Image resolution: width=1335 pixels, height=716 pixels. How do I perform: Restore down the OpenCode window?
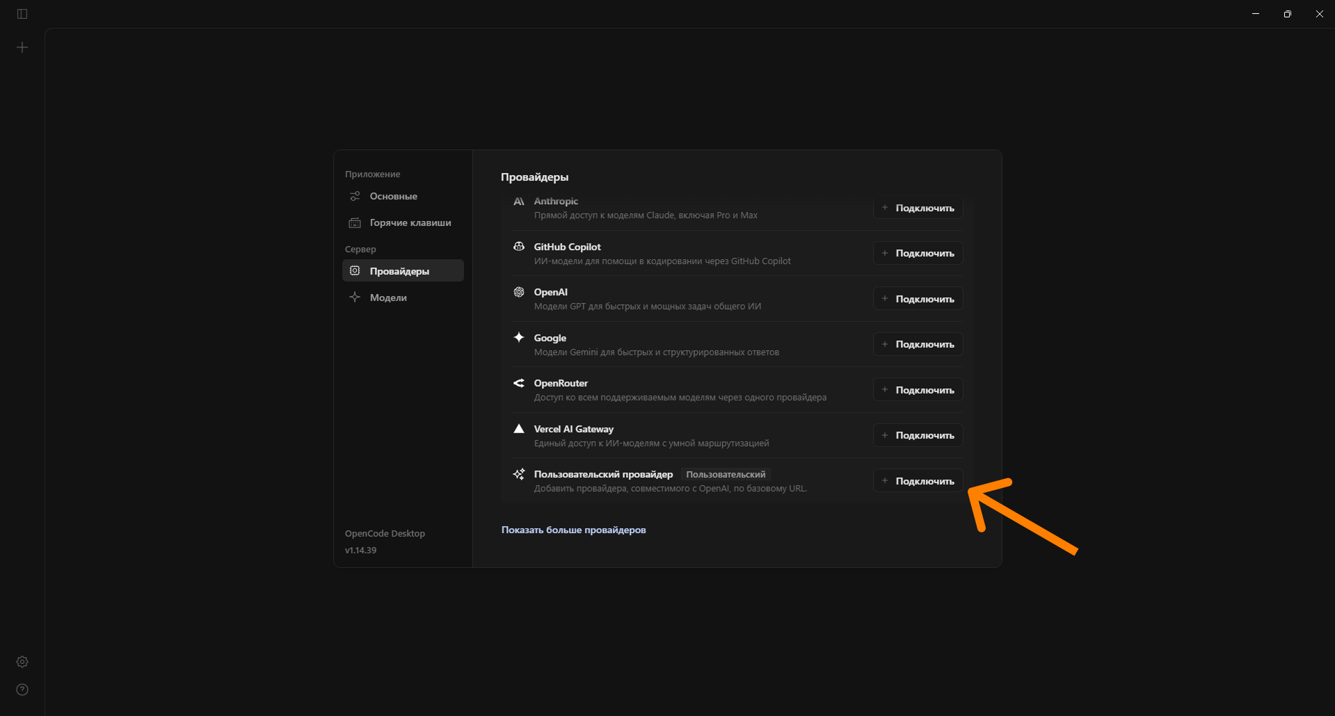[1288, 14]
